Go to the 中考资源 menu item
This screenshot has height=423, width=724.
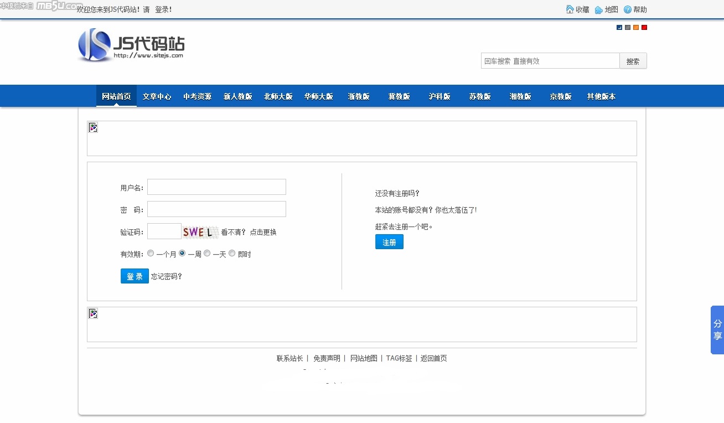(x=197, y=96)
